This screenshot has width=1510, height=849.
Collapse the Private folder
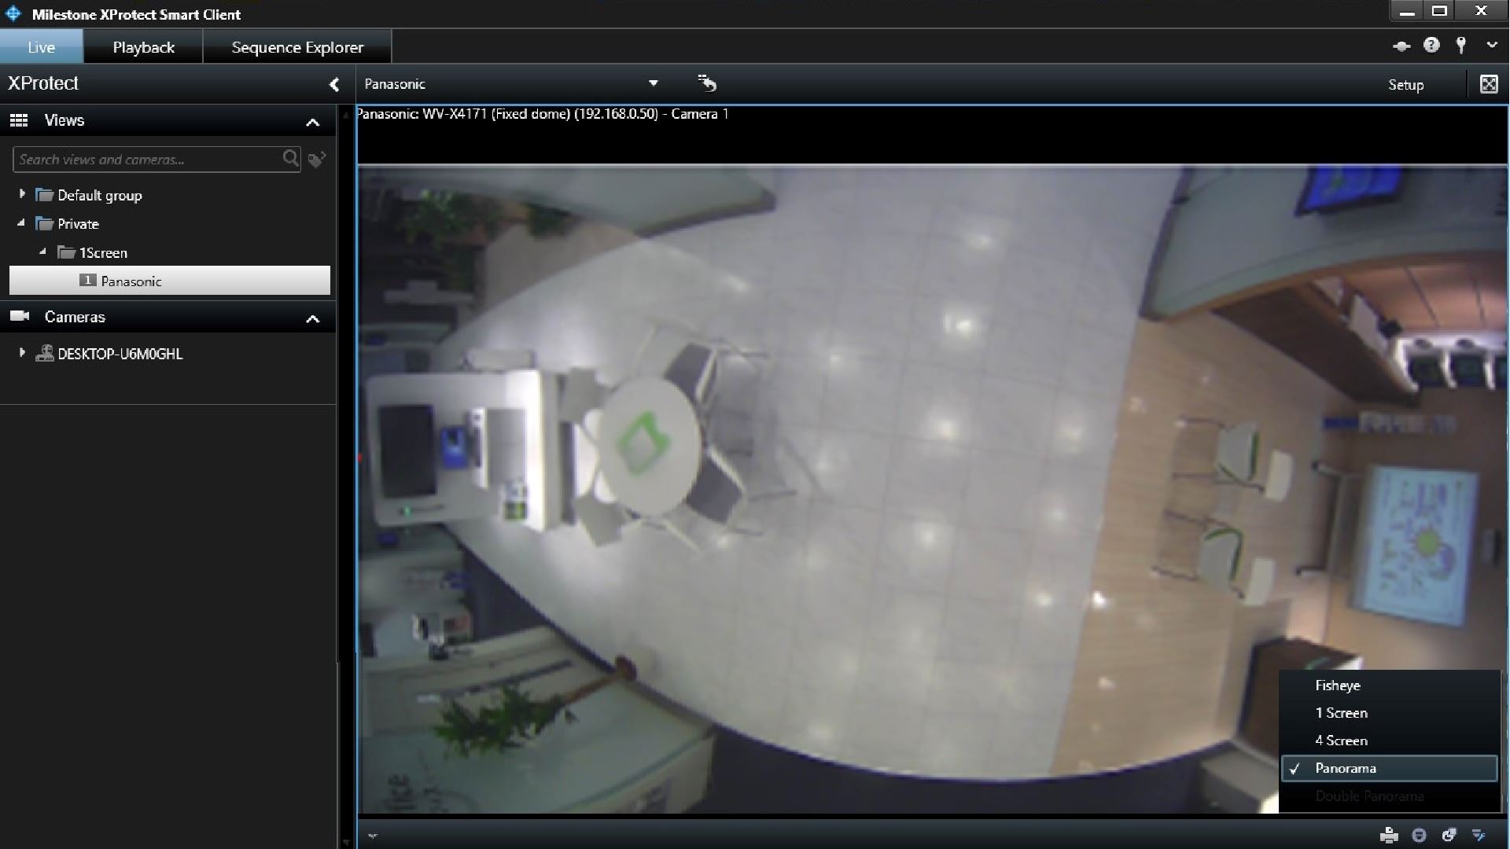pos(21,223)
